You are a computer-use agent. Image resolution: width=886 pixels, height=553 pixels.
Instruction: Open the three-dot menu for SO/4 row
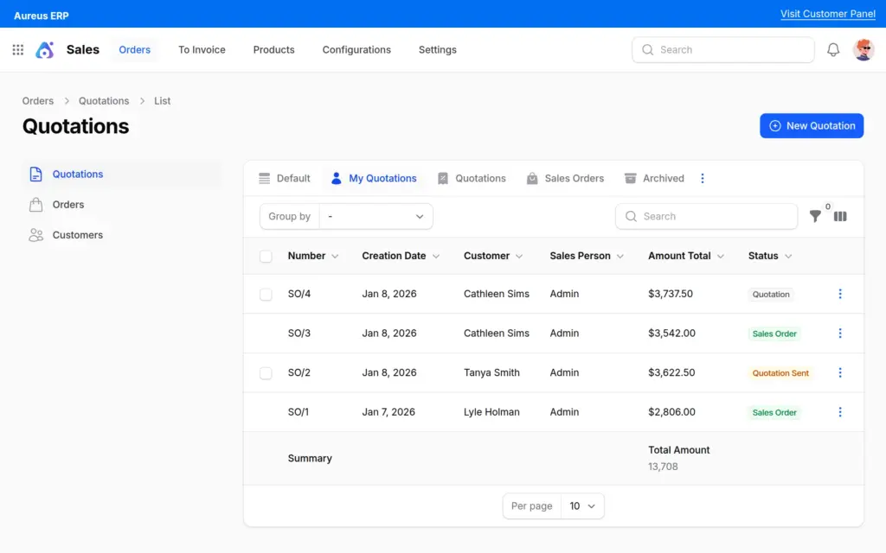(839, 294)
